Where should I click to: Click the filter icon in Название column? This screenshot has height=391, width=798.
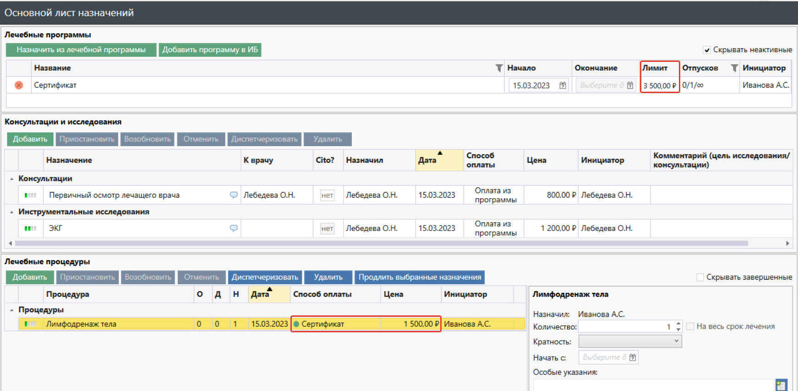coord(499,68)
